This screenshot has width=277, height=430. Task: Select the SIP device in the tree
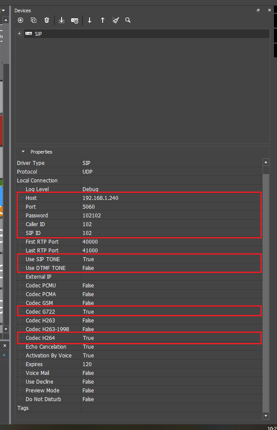coord(38,34)
